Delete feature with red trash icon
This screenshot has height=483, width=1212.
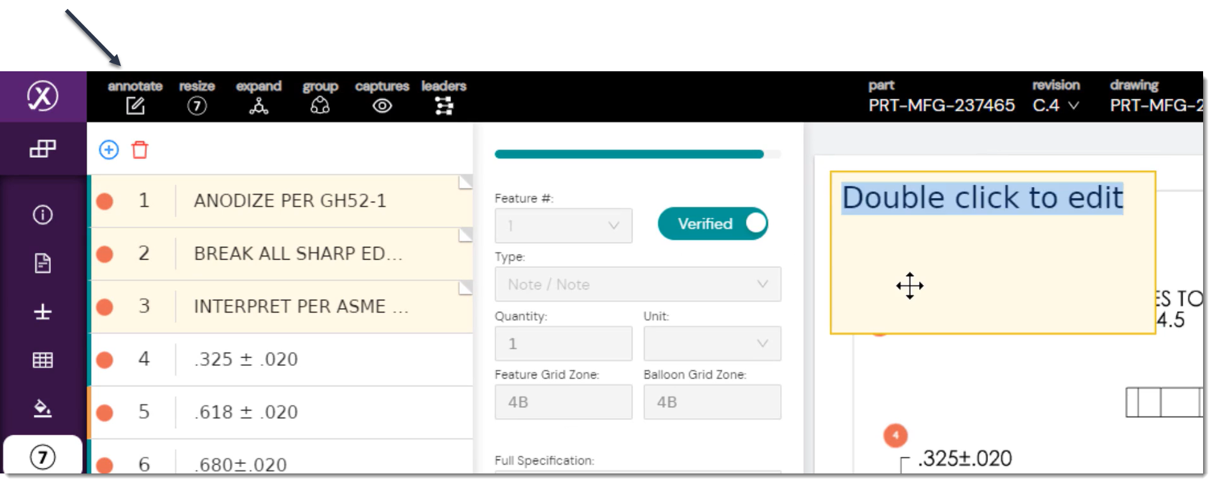[x=139, y=150]
